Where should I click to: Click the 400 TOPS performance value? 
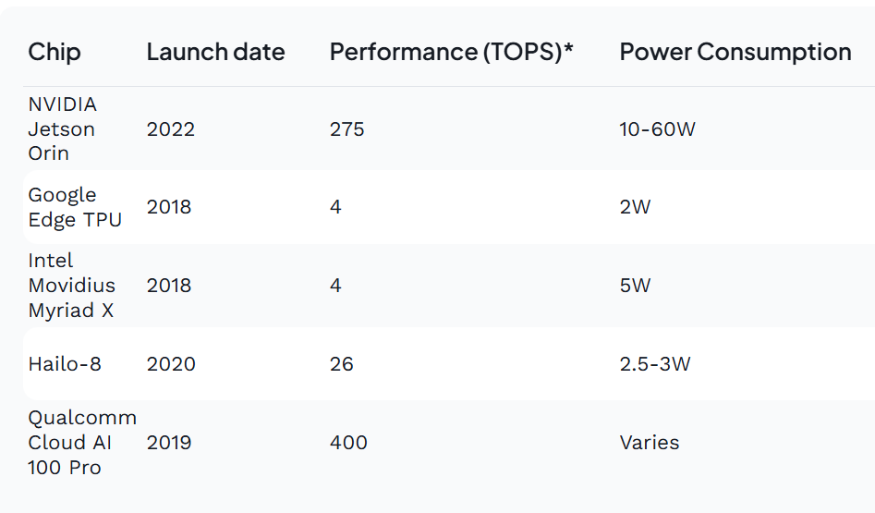348,443
